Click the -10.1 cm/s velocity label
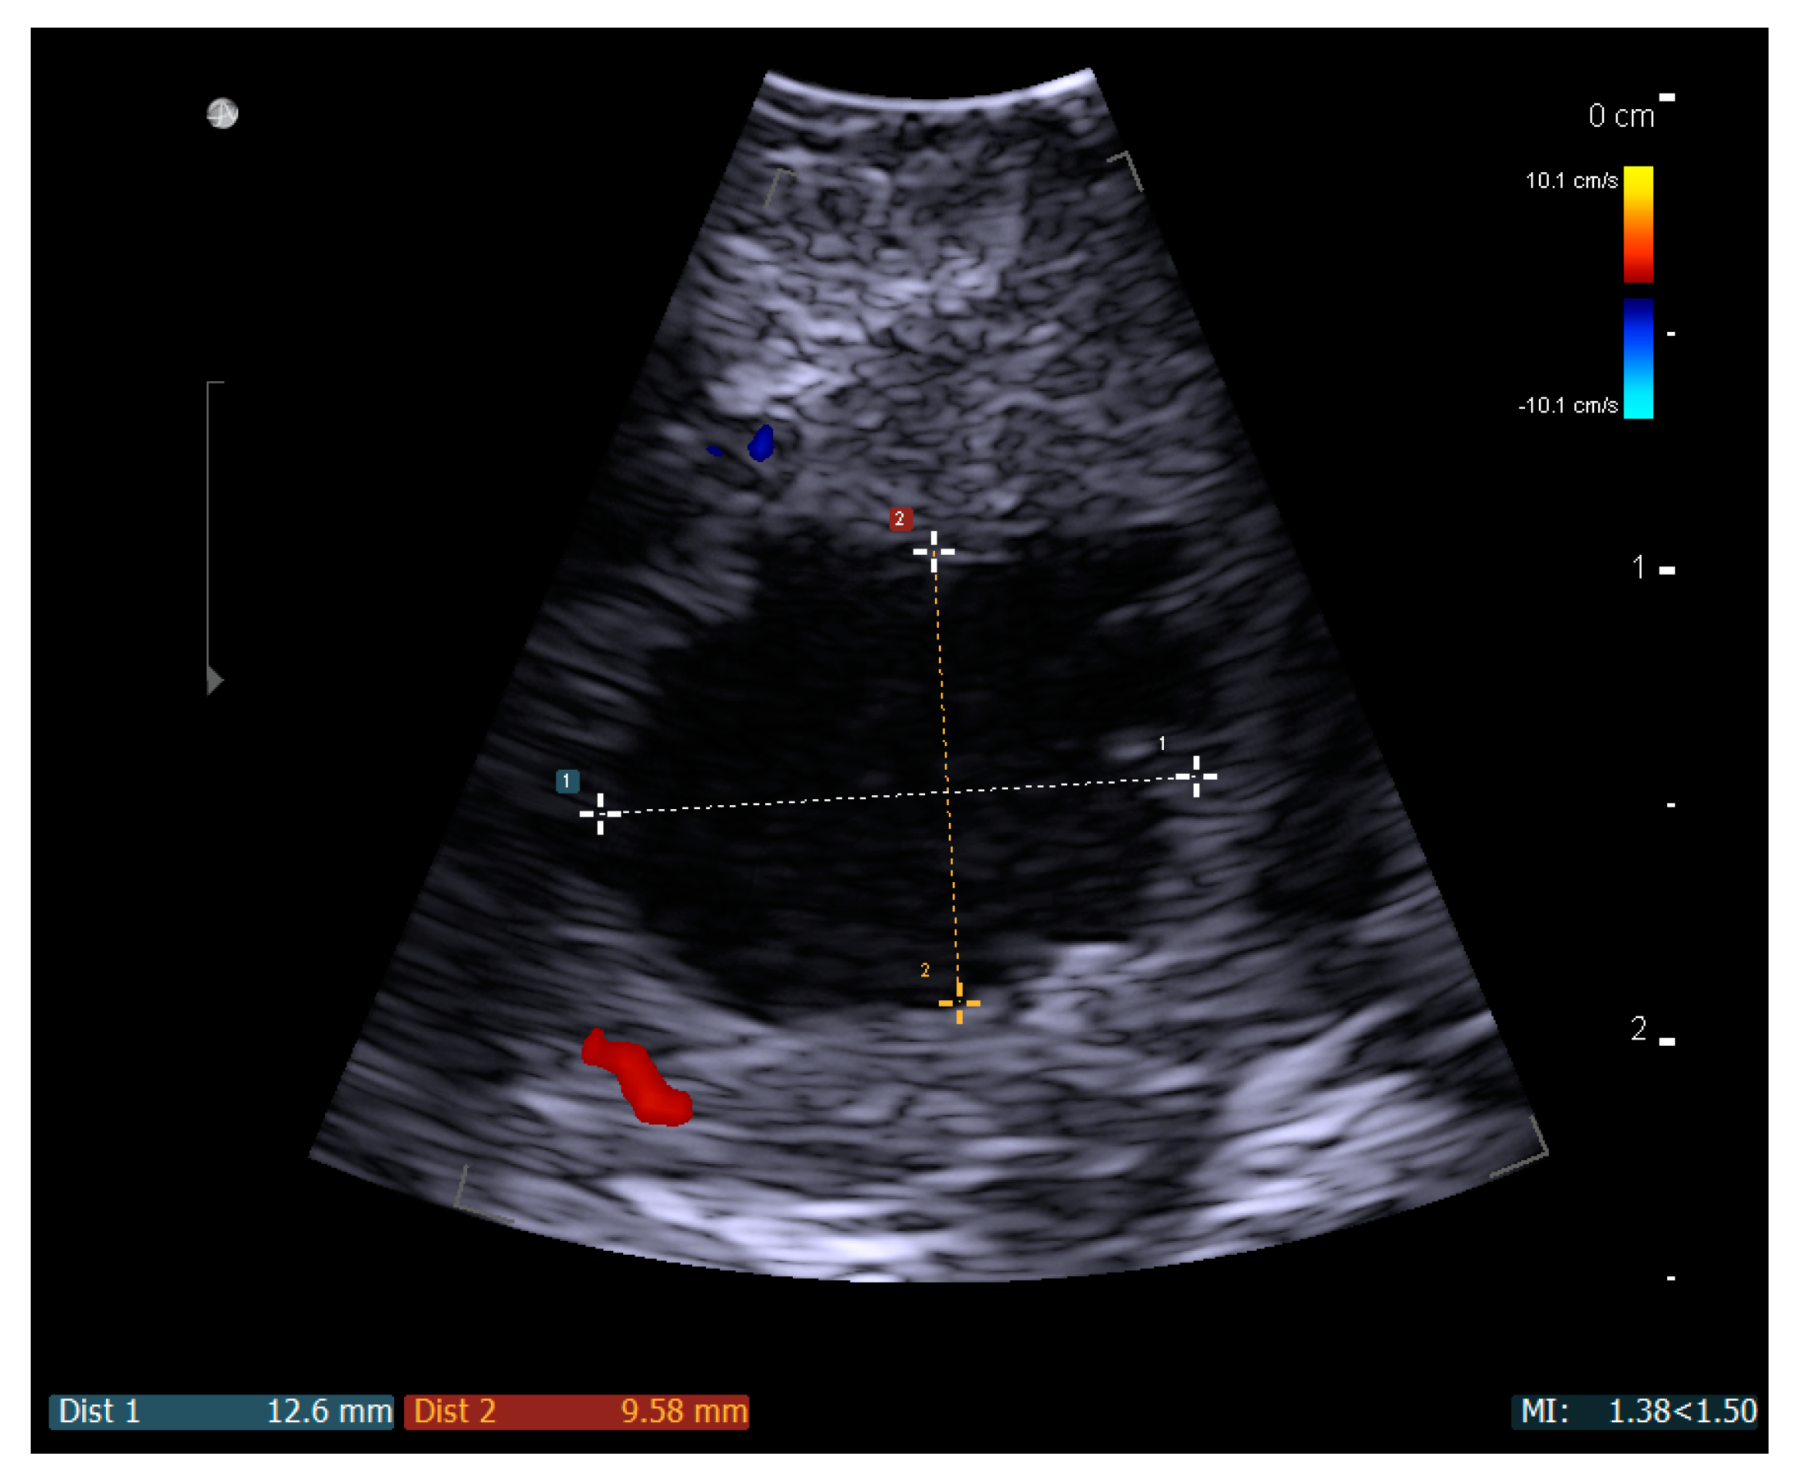This screenshot has width=1797, height=1476. click(x=1567, y=406)
